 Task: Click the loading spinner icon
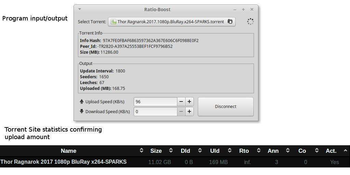coord(251,22)
